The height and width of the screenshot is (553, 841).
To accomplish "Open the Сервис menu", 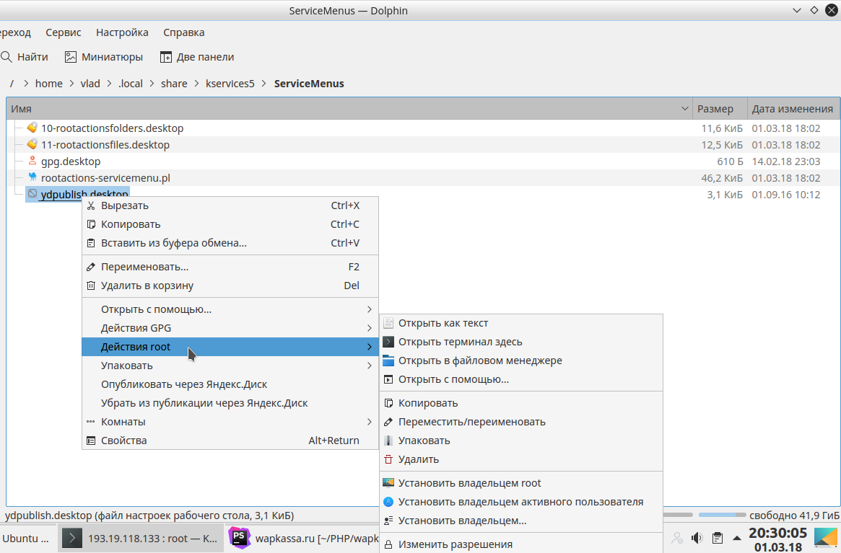I will pyautogui.click(x=64, y=32).
